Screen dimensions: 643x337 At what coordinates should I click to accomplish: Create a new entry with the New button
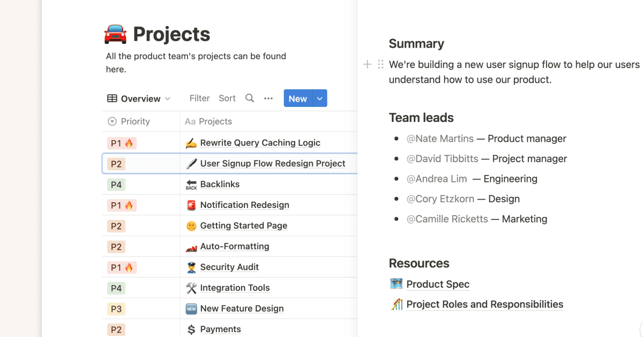coord(297,98)
